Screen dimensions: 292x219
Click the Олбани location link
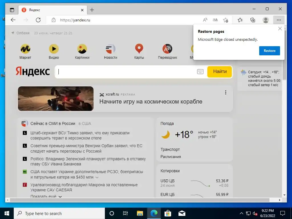[21, 33]
